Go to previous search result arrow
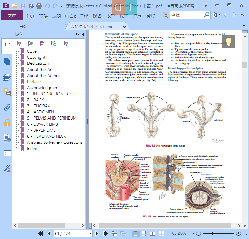This screenshot has width=249, height=239. point(225,15)
